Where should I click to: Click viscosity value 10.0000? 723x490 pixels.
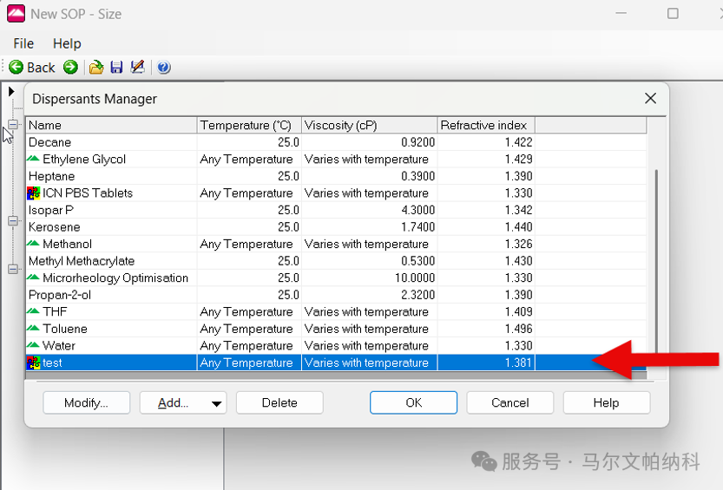pyautogui.click(x=415, y=278)
